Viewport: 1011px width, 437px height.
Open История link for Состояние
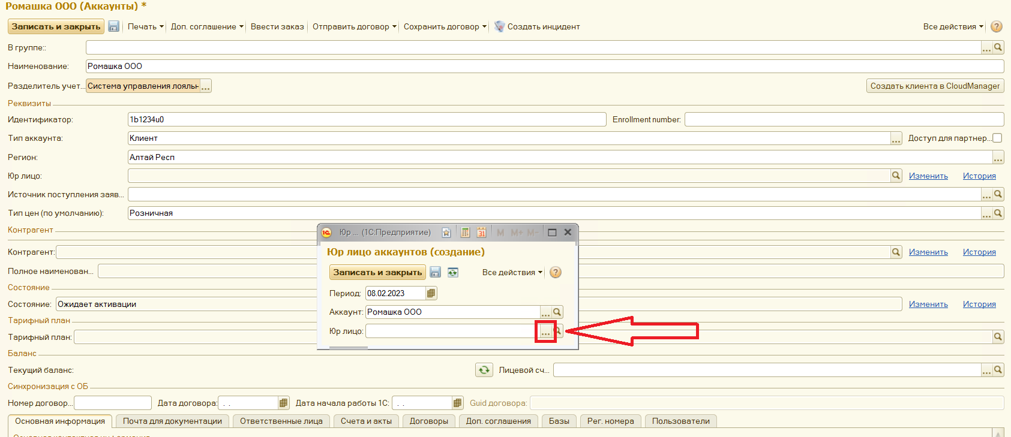click(979, 304)
